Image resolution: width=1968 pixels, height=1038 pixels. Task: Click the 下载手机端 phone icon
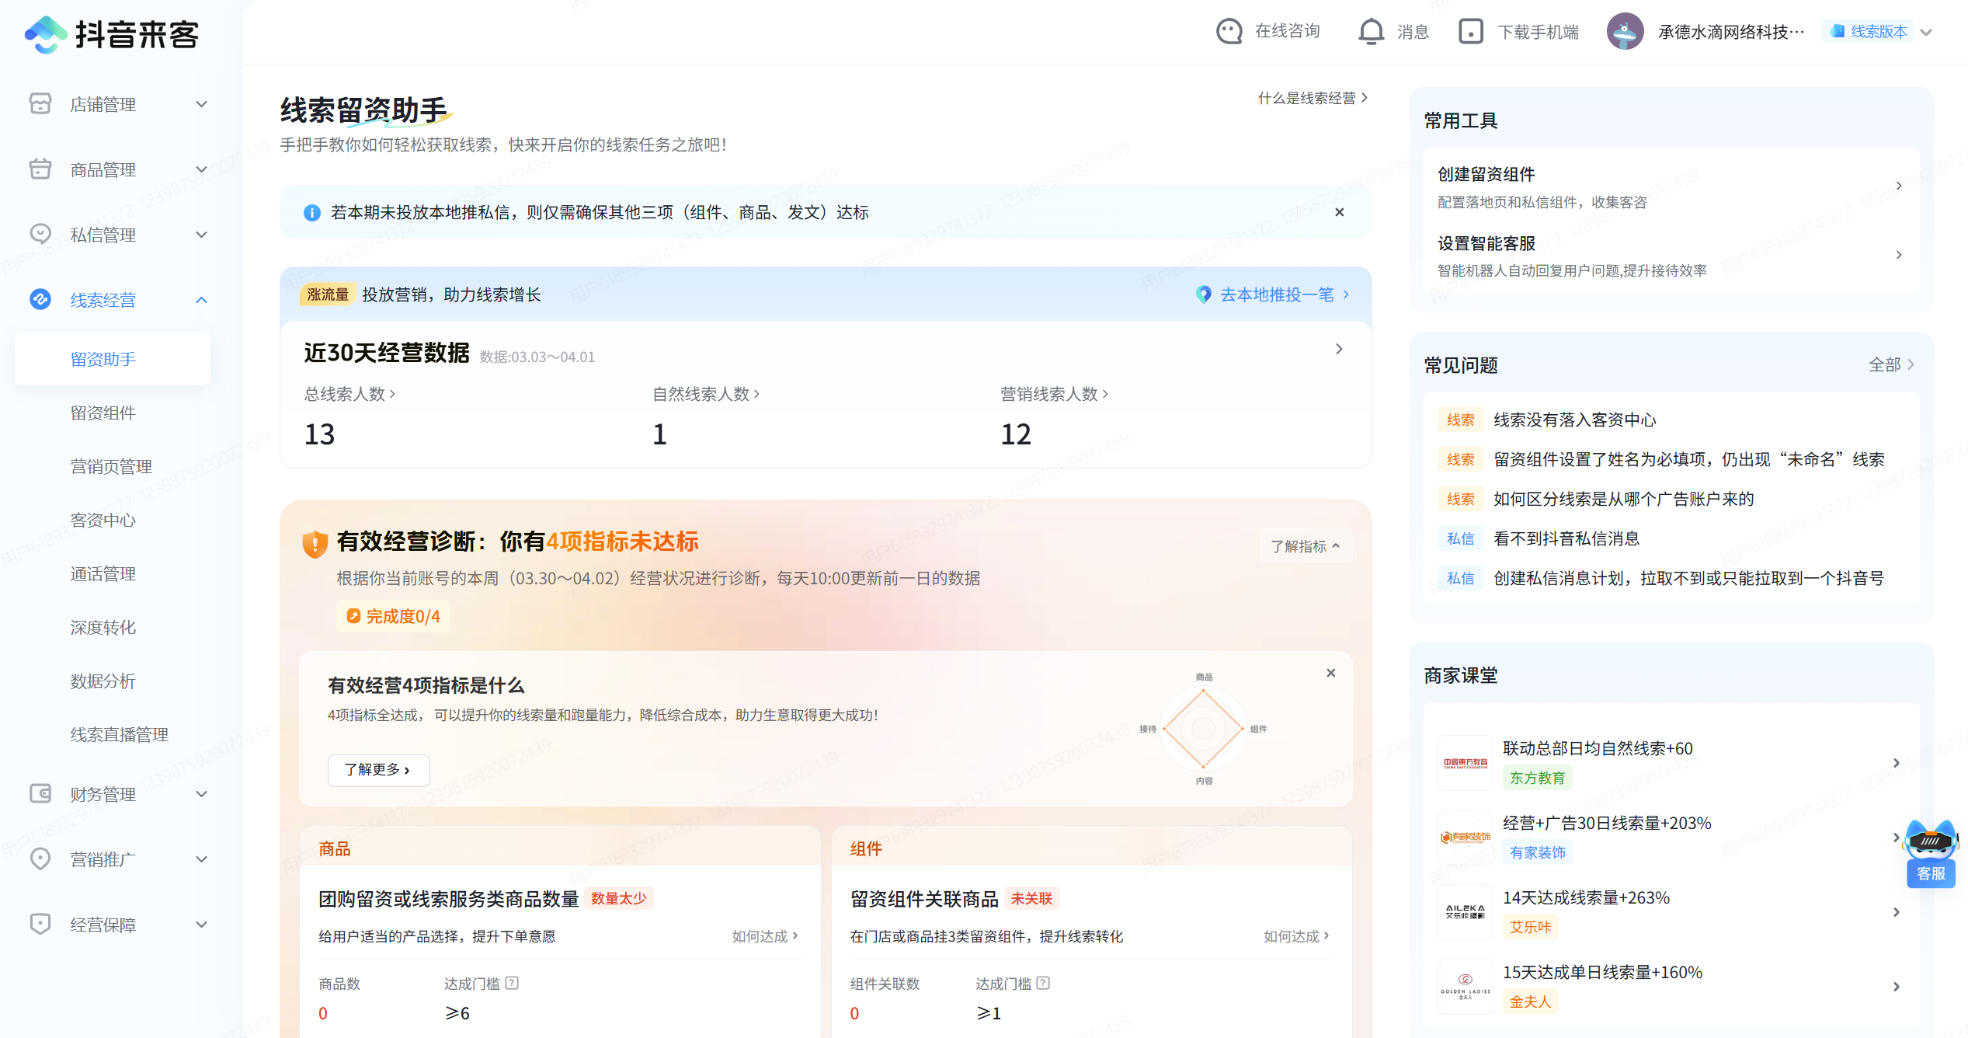tap(1470, 31)
